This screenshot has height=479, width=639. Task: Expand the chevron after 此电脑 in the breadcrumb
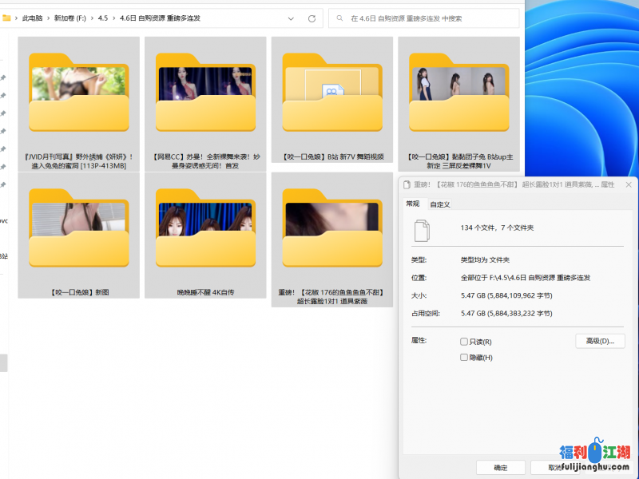(48, 18)
